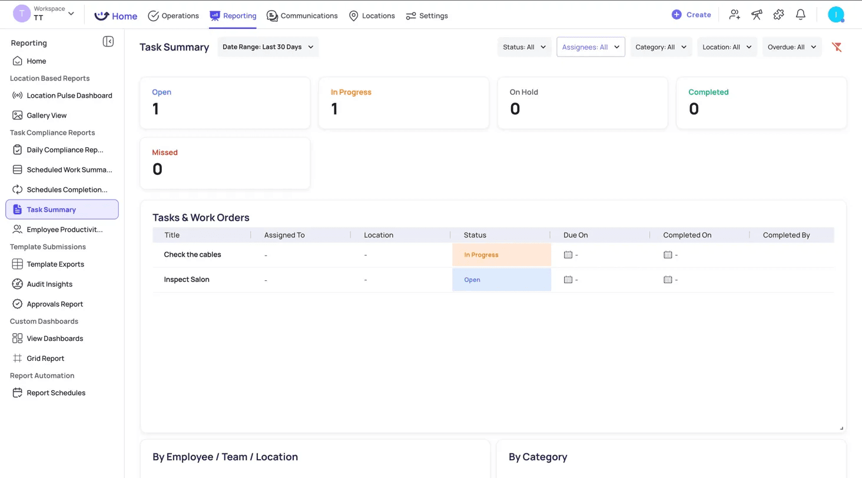Click the Grid Report hash icon

(x=18, y=358)
